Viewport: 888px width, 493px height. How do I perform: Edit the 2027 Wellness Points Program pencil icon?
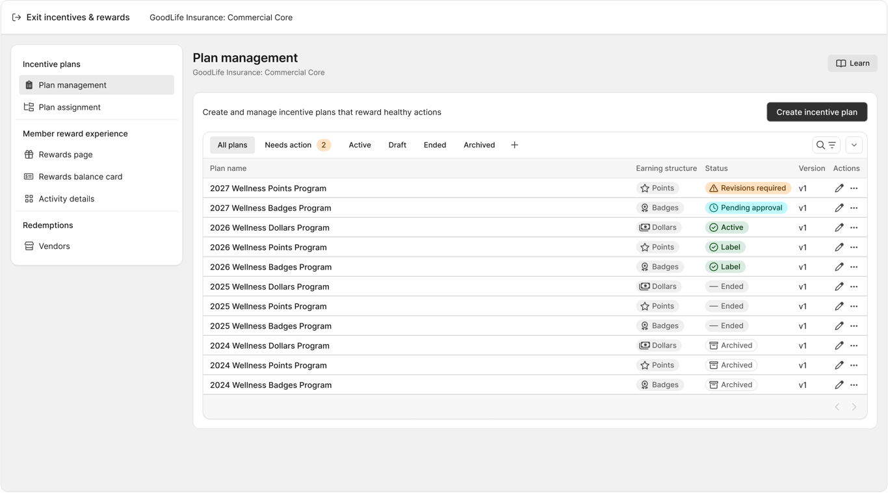click(839, 188)
